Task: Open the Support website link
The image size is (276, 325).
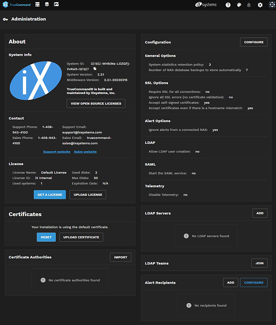Action: click(56, 152)
